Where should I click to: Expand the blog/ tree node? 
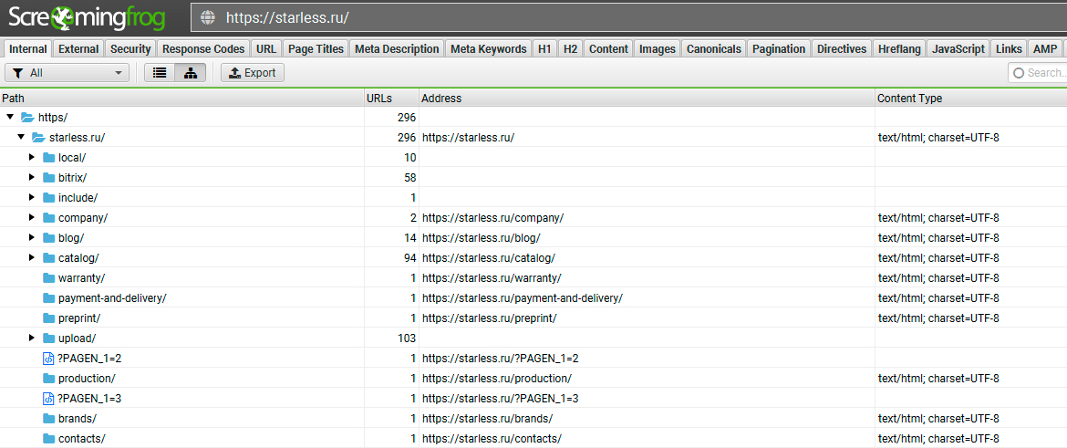pyautogui.click(x=32, y=238)
